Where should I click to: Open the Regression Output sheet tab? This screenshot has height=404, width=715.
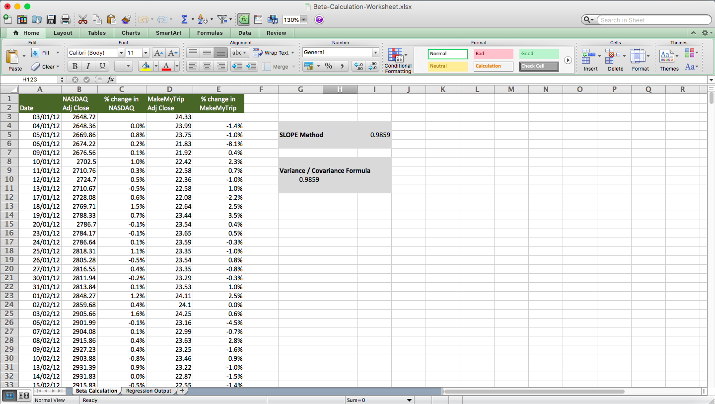point(148,391)
